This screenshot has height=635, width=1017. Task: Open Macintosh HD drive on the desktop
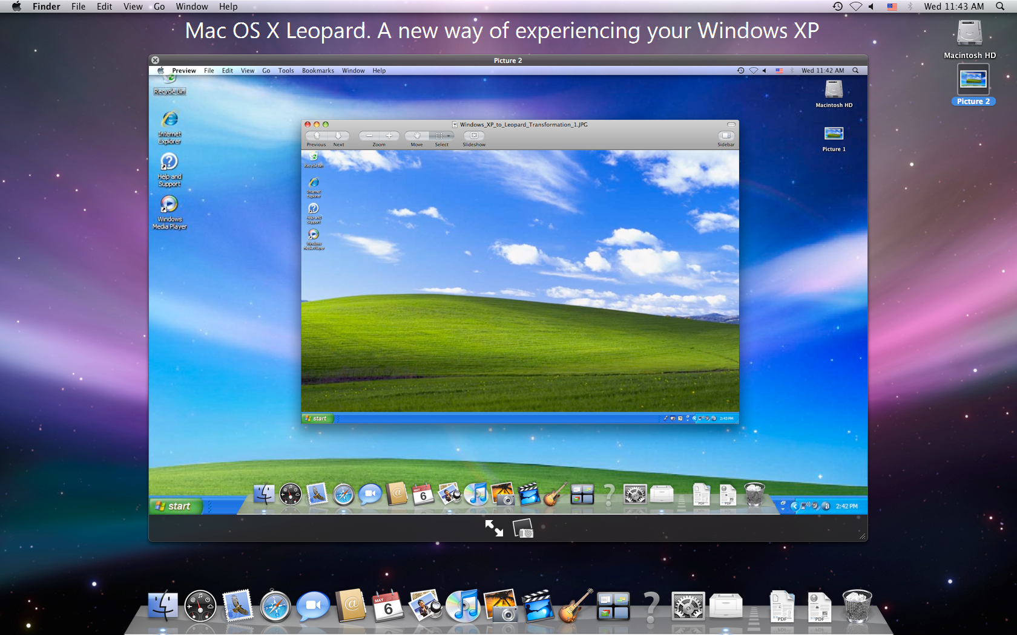(969, 39)
